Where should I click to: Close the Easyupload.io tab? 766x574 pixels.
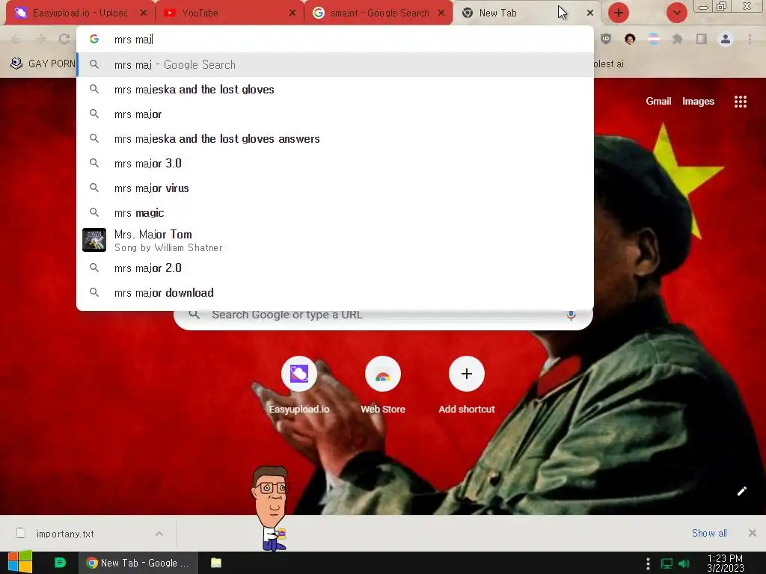pos(143,13)
